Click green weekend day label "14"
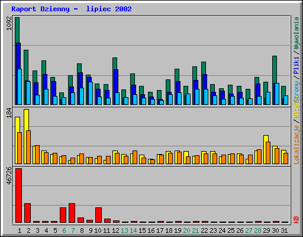 (133, 230)
